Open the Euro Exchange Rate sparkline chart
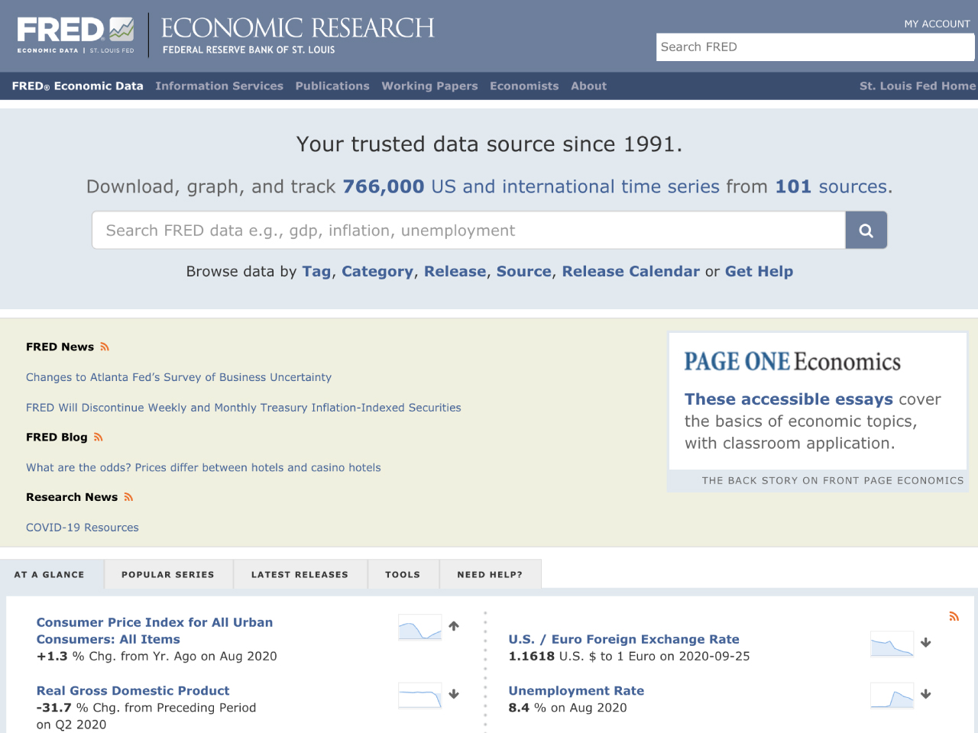 point(892,644)
